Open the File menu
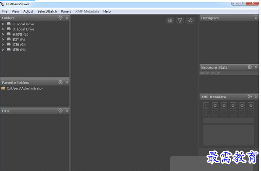Image resolution: width=261 pixels, height=171 pixels. (5, 11)
